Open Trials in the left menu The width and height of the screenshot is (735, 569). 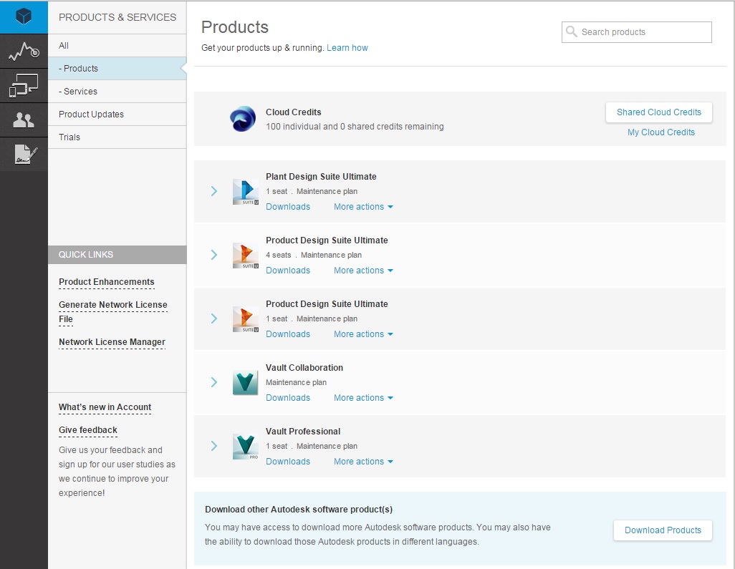(x=69, y=137)
